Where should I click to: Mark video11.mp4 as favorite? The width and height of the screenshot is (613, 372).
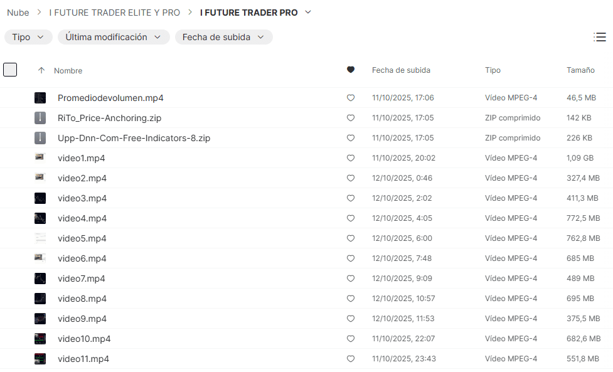(x=351, y=359)
